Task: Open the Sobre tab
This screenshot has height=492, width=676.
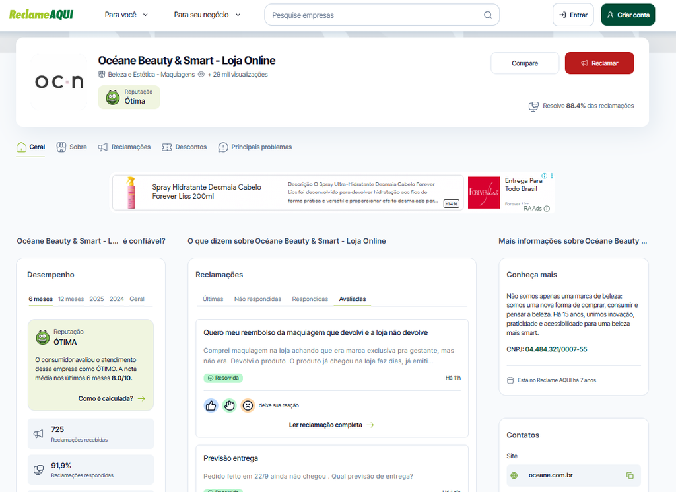Action: 71,147
